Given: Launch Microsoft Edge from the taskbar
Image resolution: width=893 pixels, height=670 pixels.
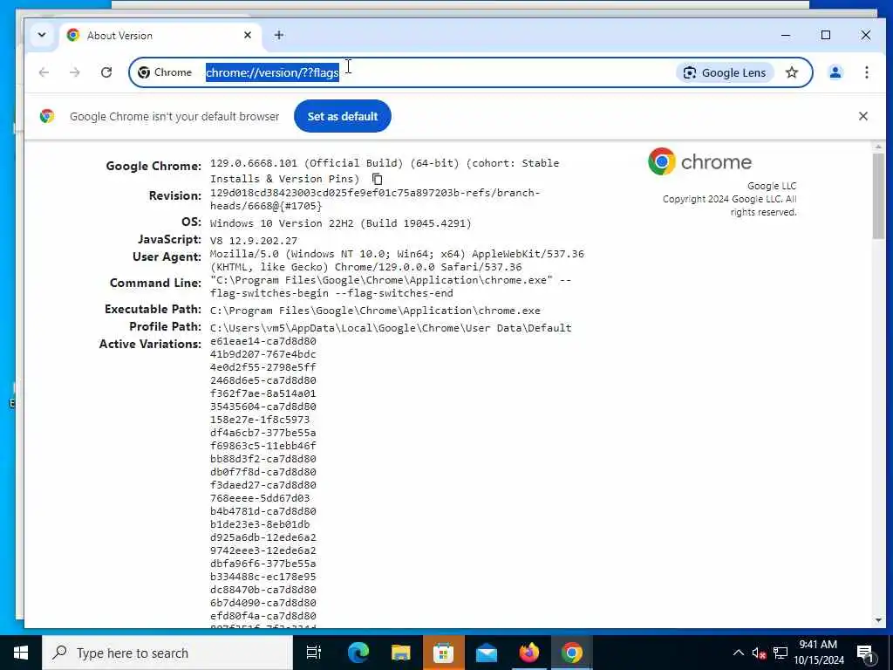Looking at the screenshot, I should coord(358,653).
